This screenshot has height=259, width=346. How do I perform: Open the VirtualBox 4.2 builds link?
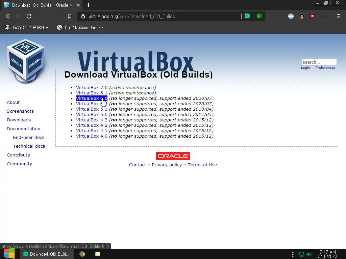point(92,125)
